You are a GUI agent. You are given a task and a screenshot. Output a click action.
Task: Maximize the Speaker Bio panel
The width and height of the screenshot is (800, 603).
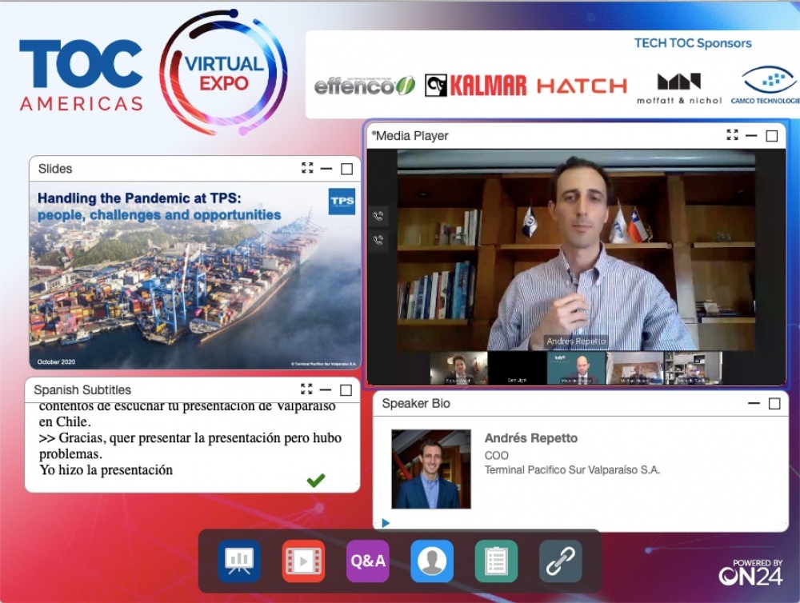pos(774,404)
